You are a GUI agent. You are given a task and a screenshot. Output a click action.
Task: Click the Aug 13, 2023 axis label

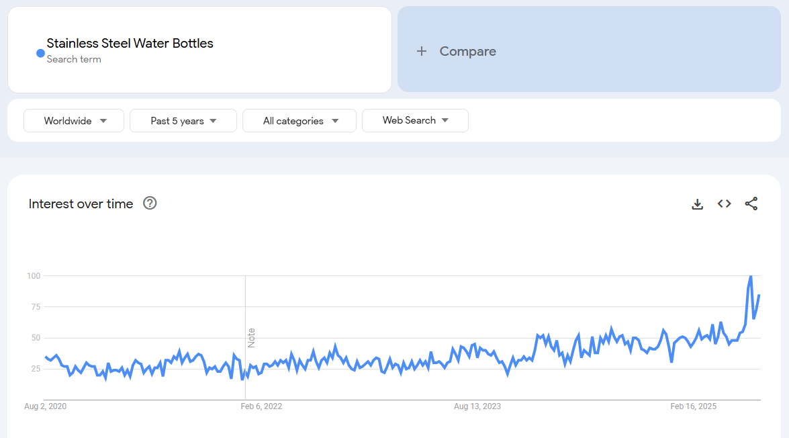tap(477, 406)
